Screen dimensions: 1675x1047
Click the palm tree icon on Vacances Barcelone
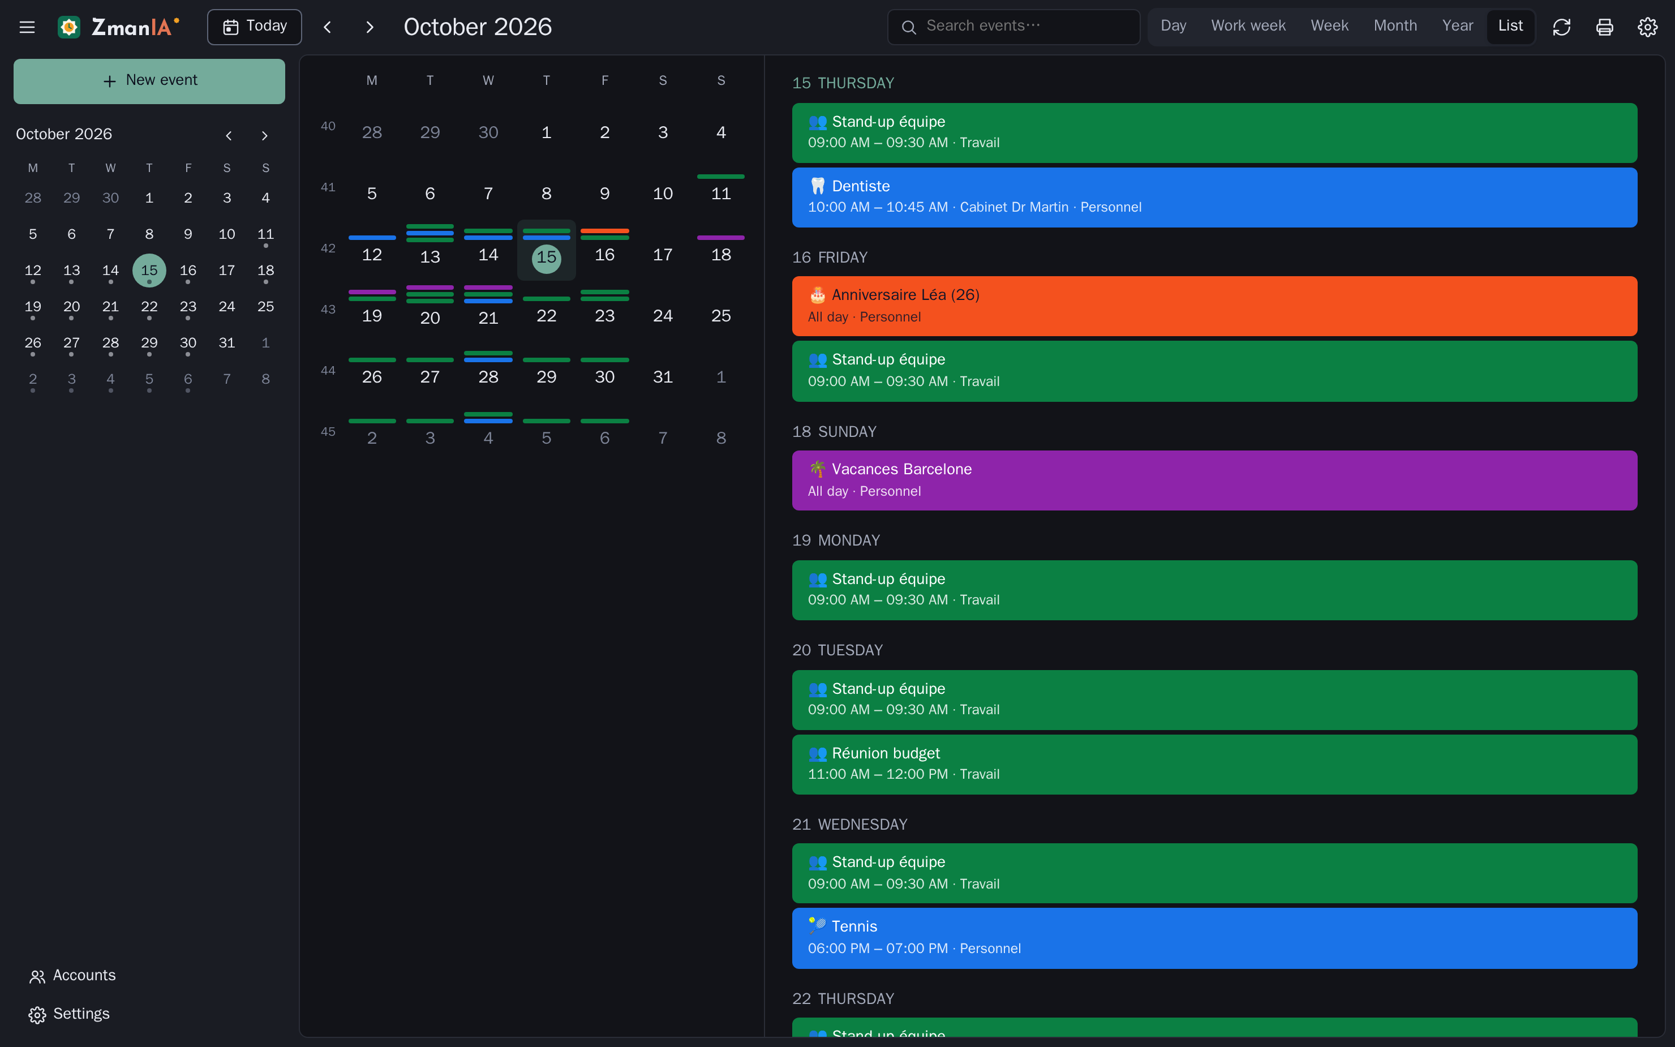tap(818, 470)
